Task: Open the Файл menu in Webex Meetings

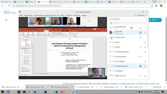Action: tap(21, 15)
